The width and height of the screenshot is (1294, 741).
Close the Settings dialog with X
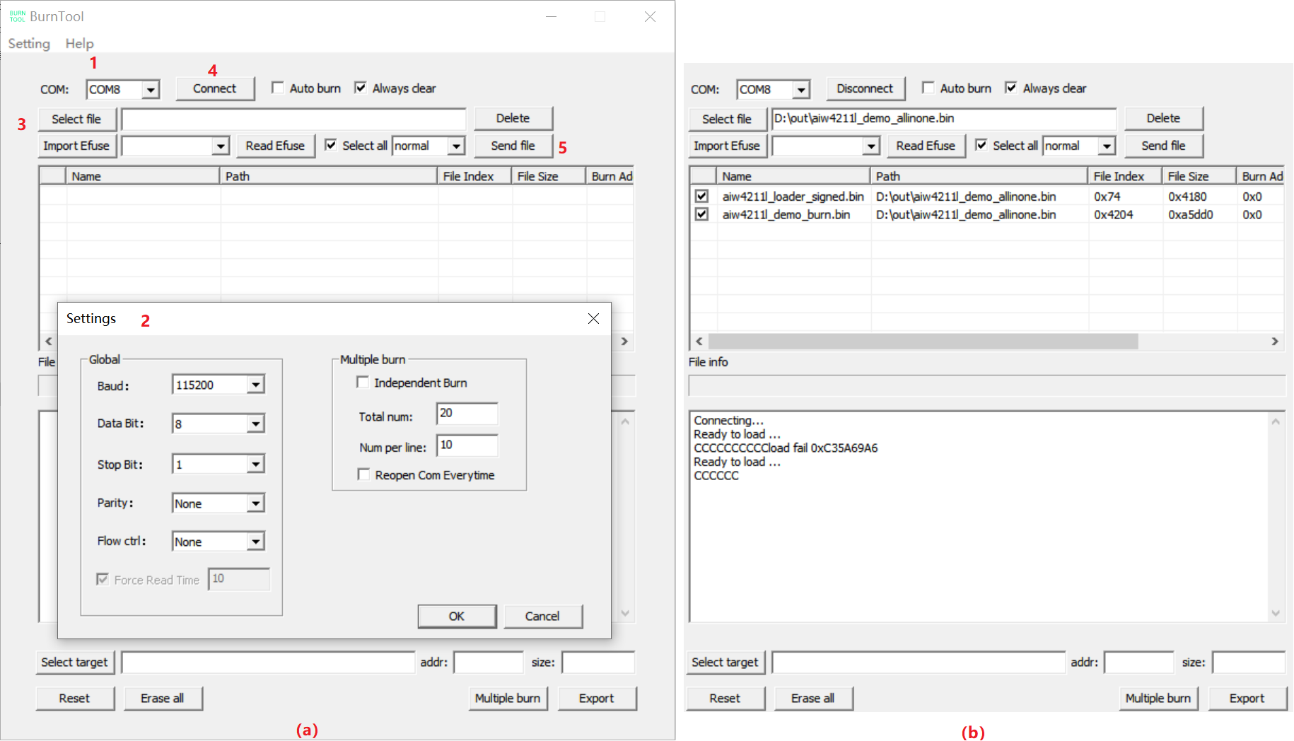(x=593, y=319)
